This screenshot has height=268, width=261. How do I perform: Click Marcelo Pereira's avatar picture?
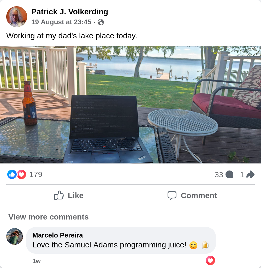[15, 236]
